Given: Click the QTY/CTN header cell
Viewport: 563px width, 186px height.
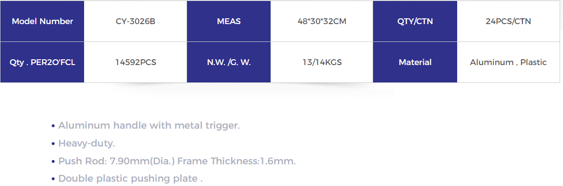Looking at the screenshot, I should pyautogui.click(x=415, y=21).
